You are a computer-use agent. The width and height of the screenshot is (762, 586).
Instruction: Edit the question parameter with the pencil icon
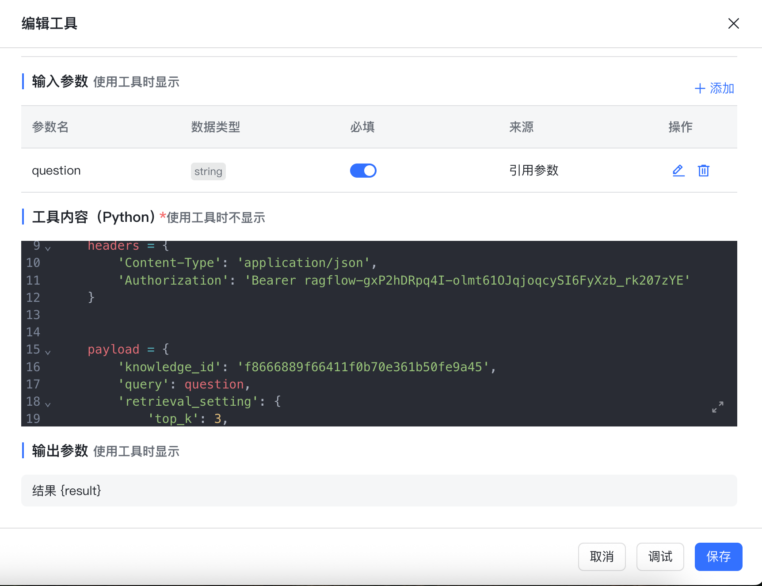678,171
